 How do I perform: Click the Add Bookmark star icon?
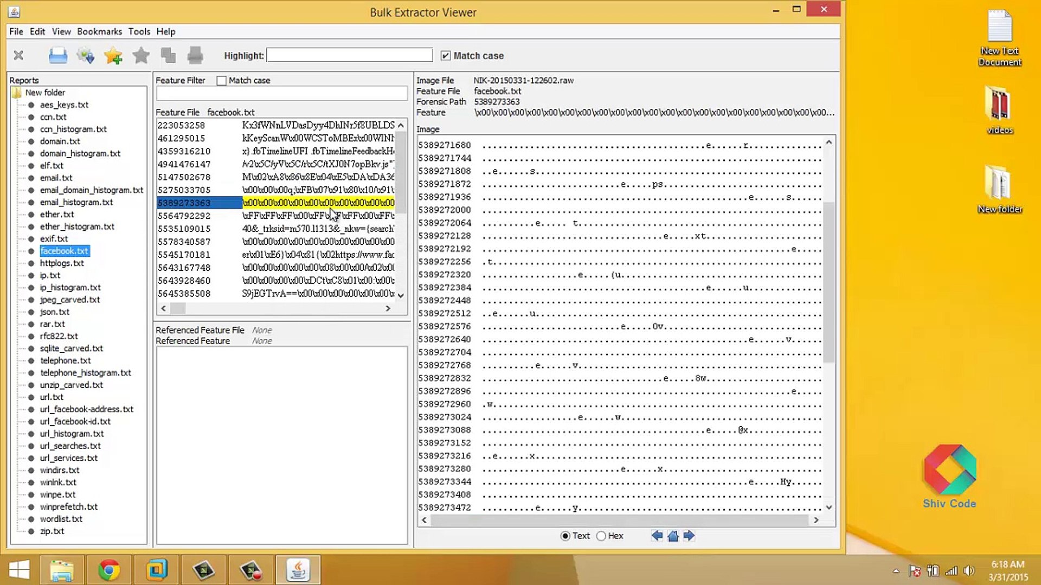pos(113,55)
